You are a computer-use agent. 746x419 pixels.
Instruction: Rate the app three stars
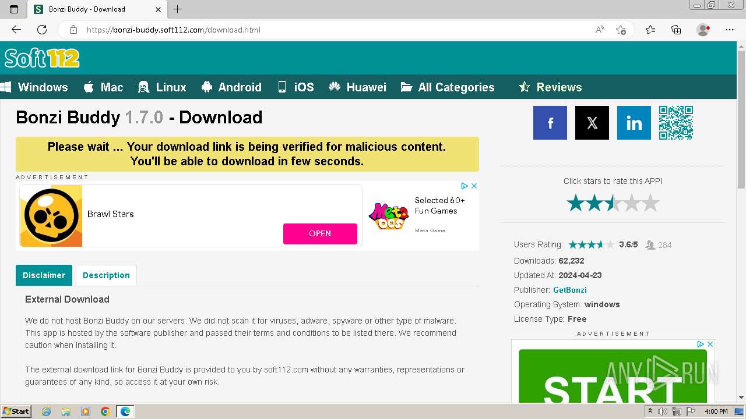pyautogui.click(x=613, y=203)
